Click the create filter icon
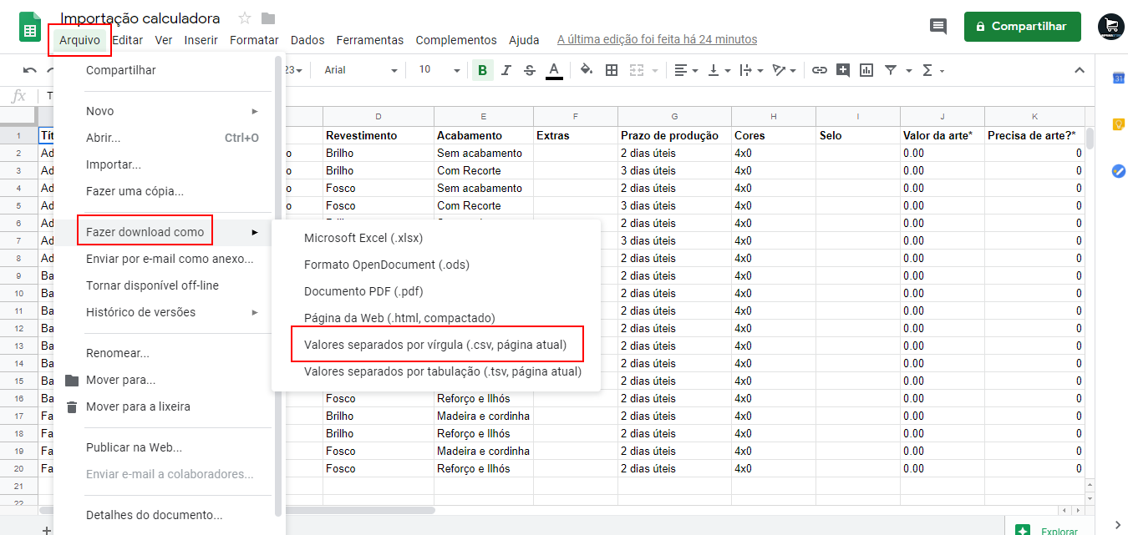The width and height of the screenshot is (1128, 535). (891, 70)
